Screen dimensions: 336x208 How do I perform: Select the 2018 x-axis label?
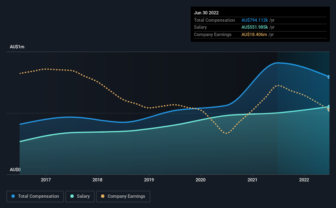point(97,180)
